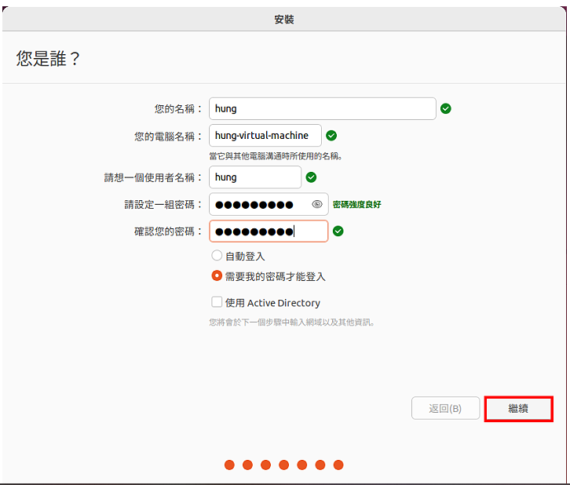570x485 pixels.
Task: Click the first orange progress dot
Action: pos(229,465)
